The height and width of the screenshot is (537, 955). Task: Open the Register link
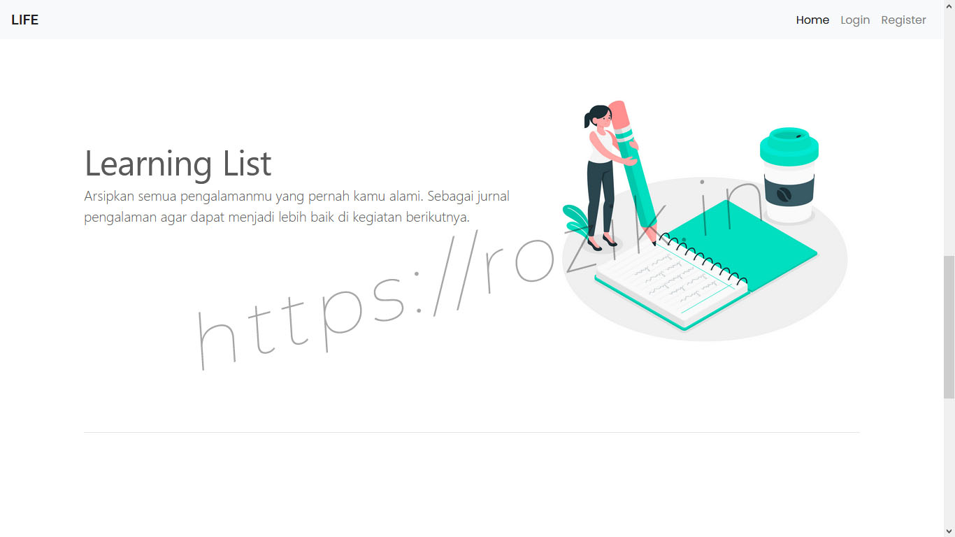click(x=903, y=20)
